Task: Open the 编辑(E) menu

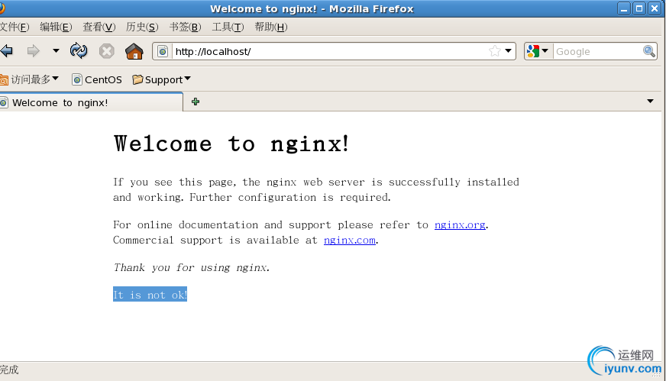Action: [56, 27]
